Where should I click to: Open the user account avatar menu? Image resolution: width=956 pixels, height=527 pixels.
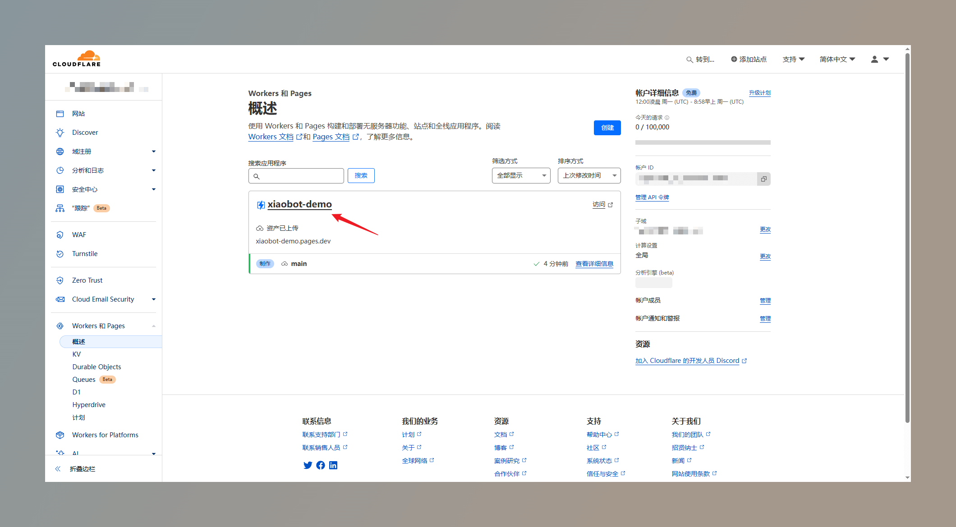pos(879,59)
